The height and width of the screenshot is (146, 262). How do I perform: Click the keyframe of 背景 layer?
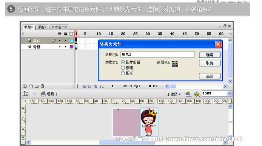pos(76,47)
